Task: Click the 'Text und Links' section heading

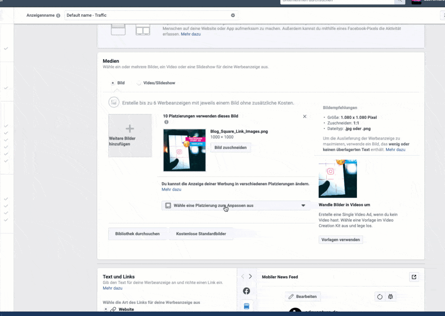Action: (119, 276)
